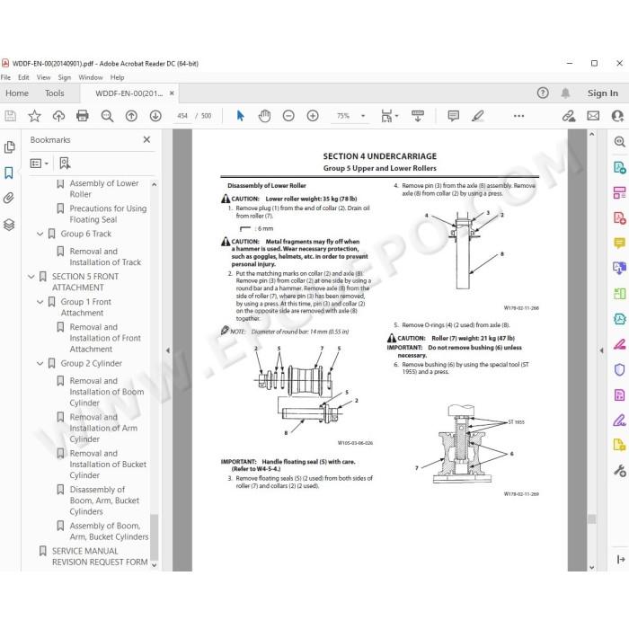The image size is (629, 629).
Task: Toggle the Page Thumbnails panel
Action: click(9, 147)
